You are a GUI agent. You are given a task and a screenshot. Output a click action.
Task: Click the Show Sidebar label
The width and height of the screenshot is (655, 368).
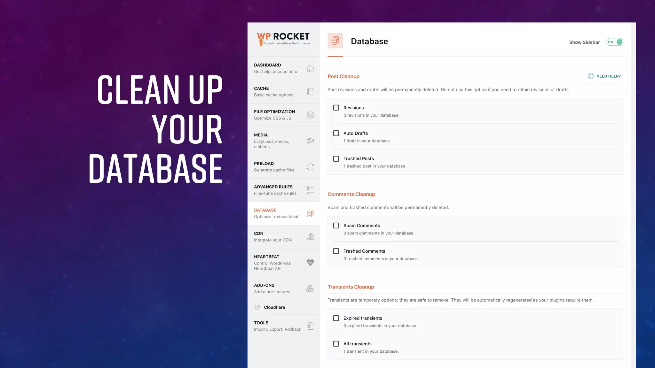tap(584, 42)
